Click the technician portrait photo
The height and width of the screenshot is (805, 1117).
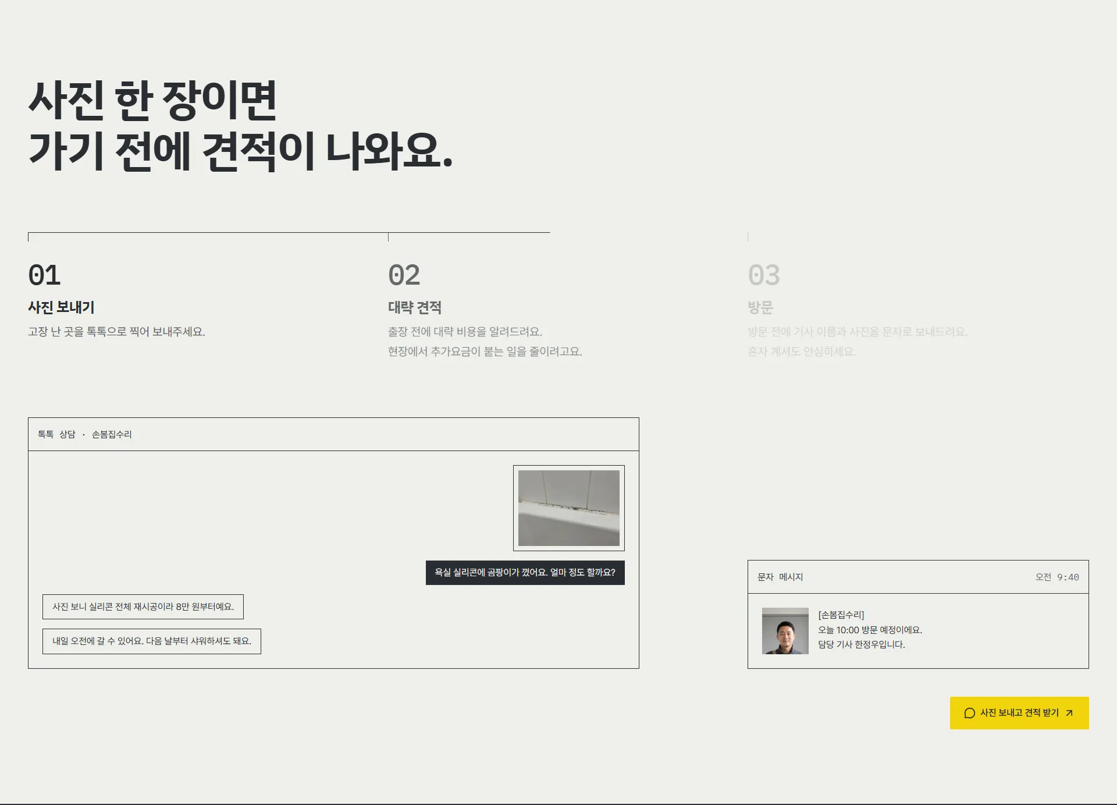785,631
